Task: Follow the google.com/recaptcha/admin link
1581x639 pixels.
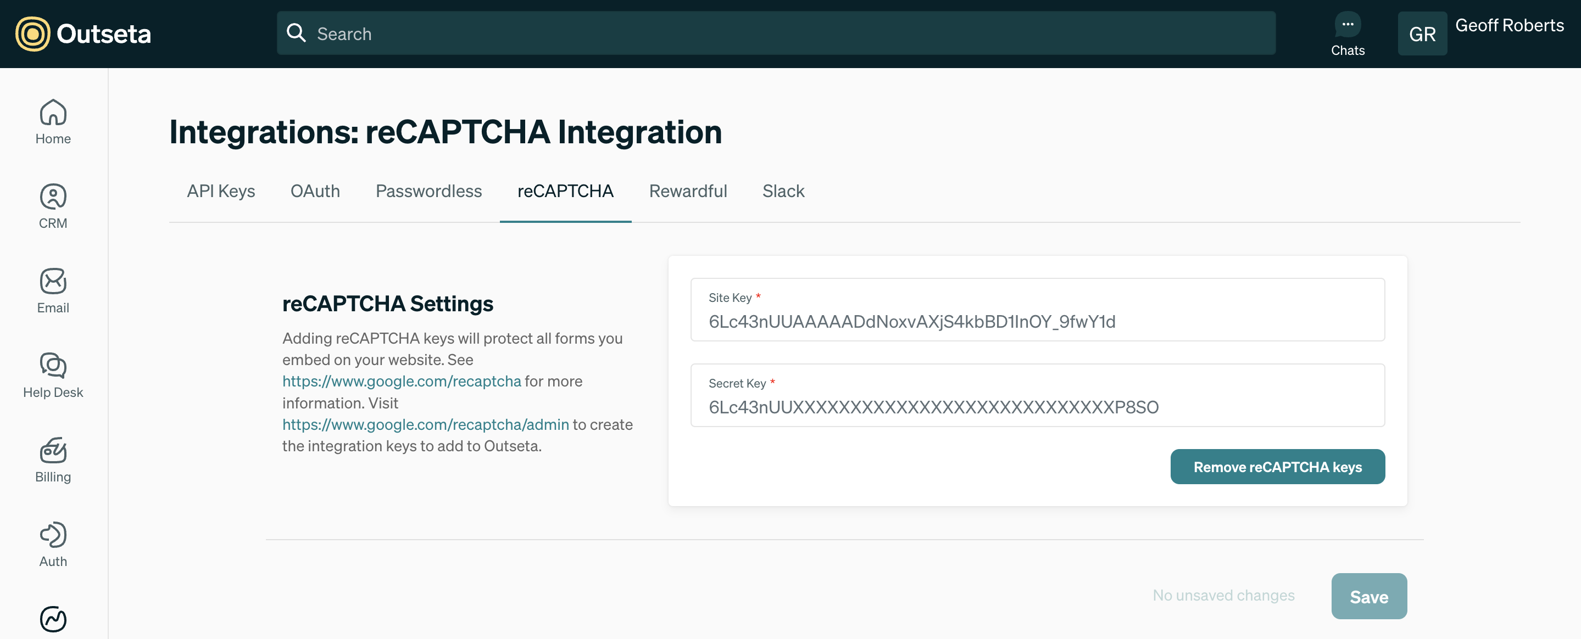Action: [425, 424]
